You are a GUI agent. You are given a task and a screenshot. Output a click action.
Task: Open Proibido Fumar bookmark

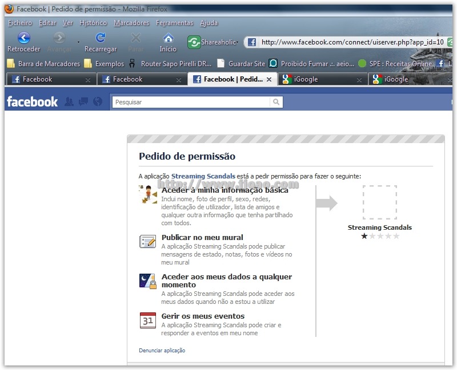click(312, 63)
